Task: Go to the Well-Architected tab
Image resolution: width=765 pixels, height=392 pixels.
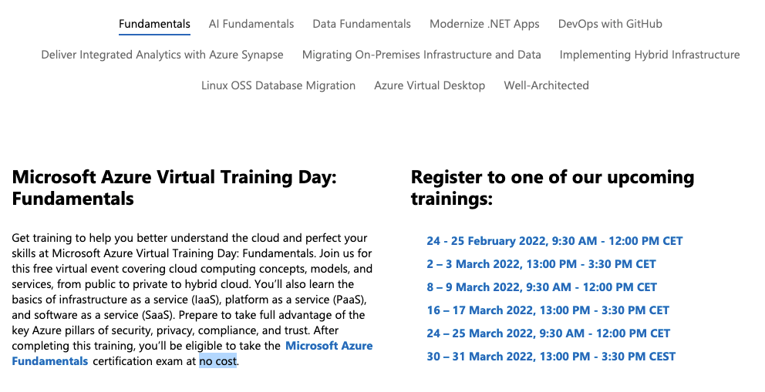Action: [546, 85]
